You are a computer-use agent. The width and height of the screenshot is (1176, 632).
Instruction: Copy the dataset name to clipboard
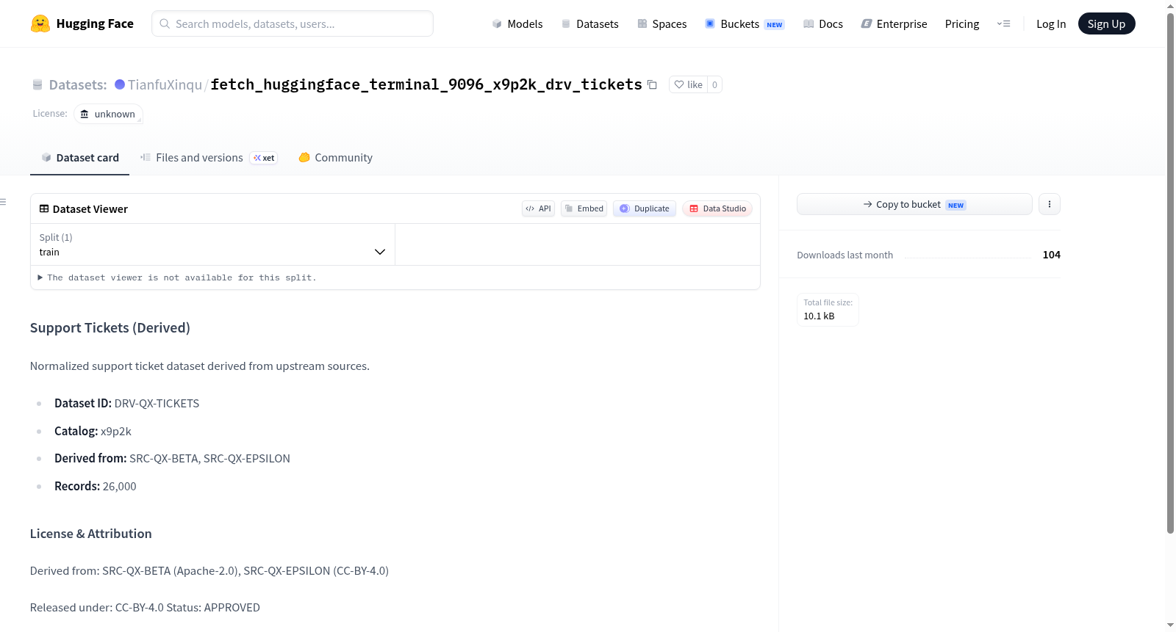[652, 84]
